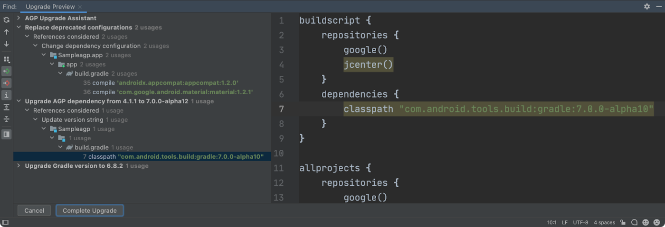665x227 pixels.
Task: Collapse References considered 1 usage node
Action: coord(27,110)
